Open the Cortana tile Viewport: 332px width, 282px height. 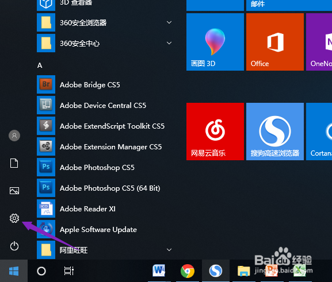(319, 132)
